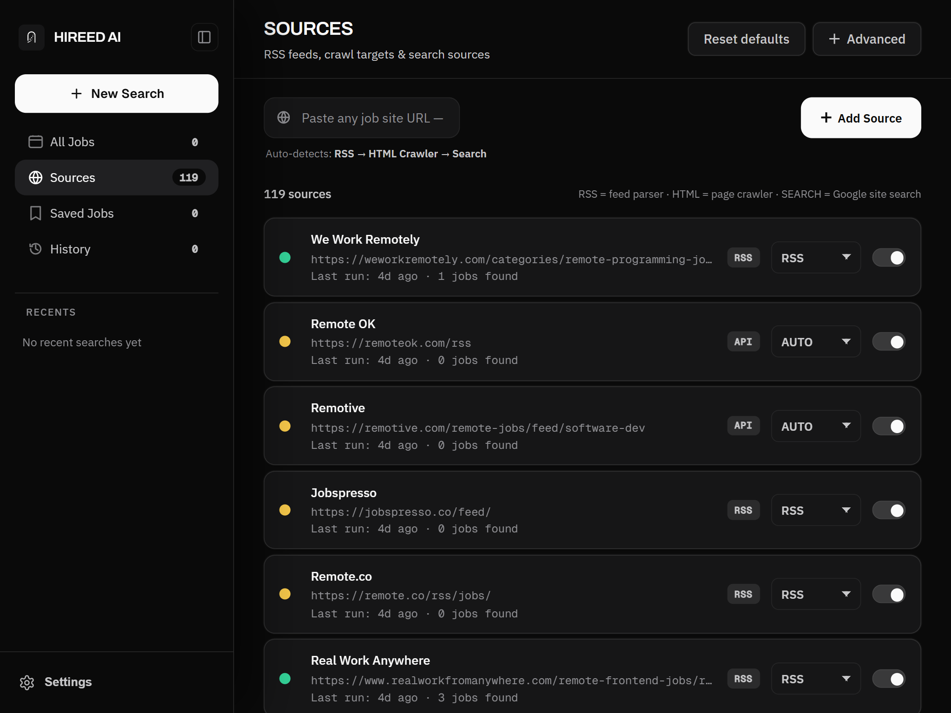This screenshot has height=713, width=951.
Task: Toggle the Remote OK source off
Action: 889,342
